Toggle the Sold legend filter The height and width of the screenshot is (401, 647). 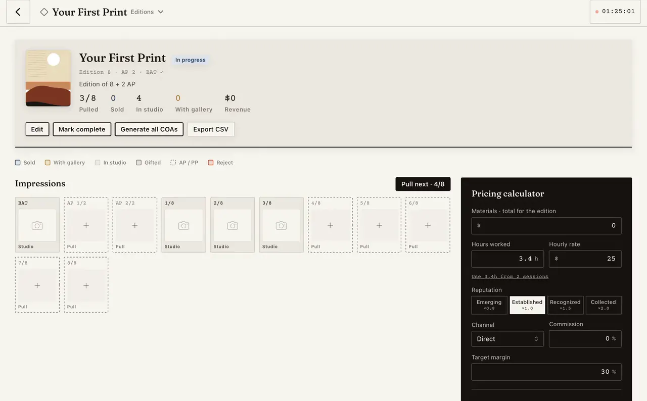click(25, 163)
